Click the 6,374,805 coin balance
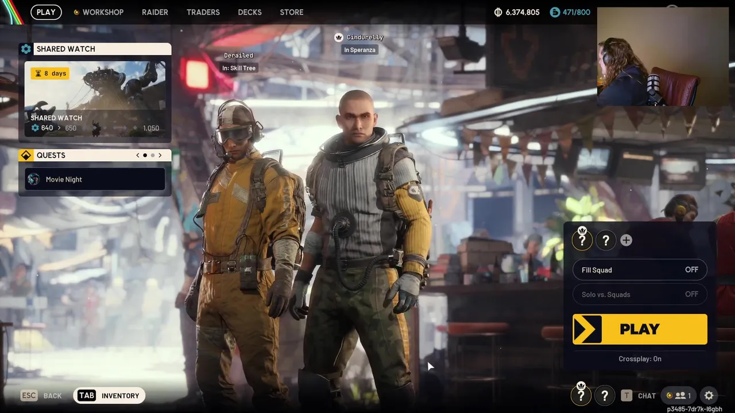735x413 pixels. pyautogui.click(x=523, y=12)
